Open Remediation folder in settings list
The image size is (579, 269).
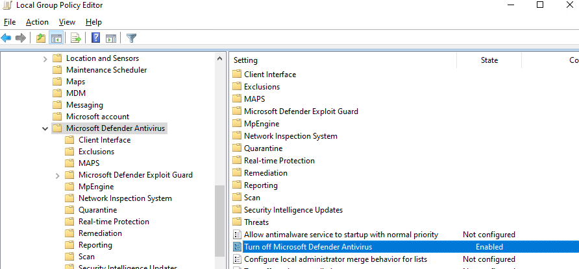(265, 173)
